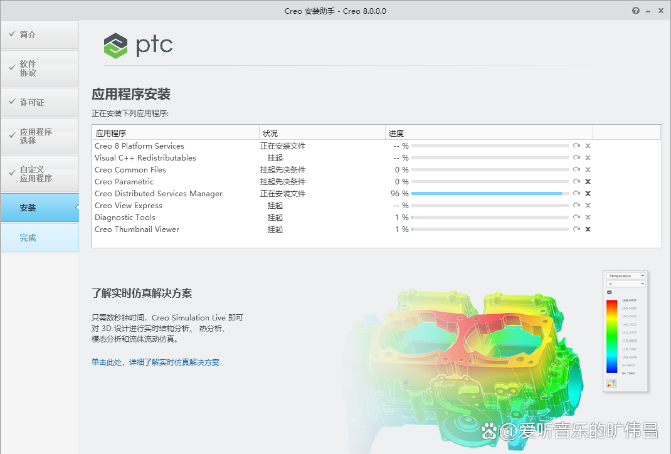This screenshot has height=454, width=671.
Task: Go to the 许可证 step
Action: pos(40,102)
